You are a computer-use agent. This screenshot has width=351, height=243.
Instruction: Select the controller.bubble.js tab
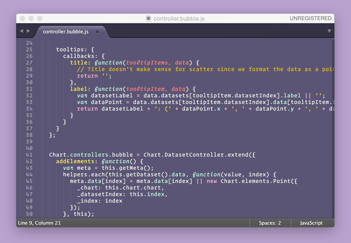(x=66, y=32)
